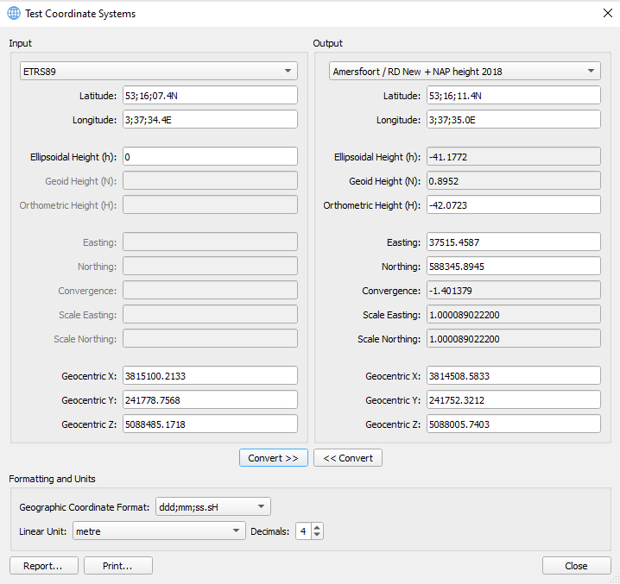Increase the Decimals value with up arrow
Image resolution: width=620 pixels, height=584 pixels.
click(317, 527)
